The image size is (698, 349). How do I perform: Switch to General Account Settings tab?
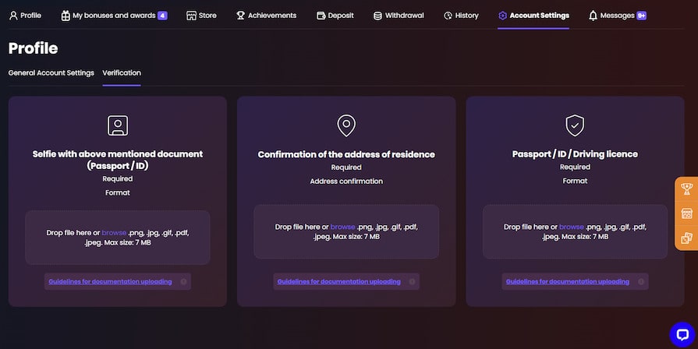click(51, 72)
